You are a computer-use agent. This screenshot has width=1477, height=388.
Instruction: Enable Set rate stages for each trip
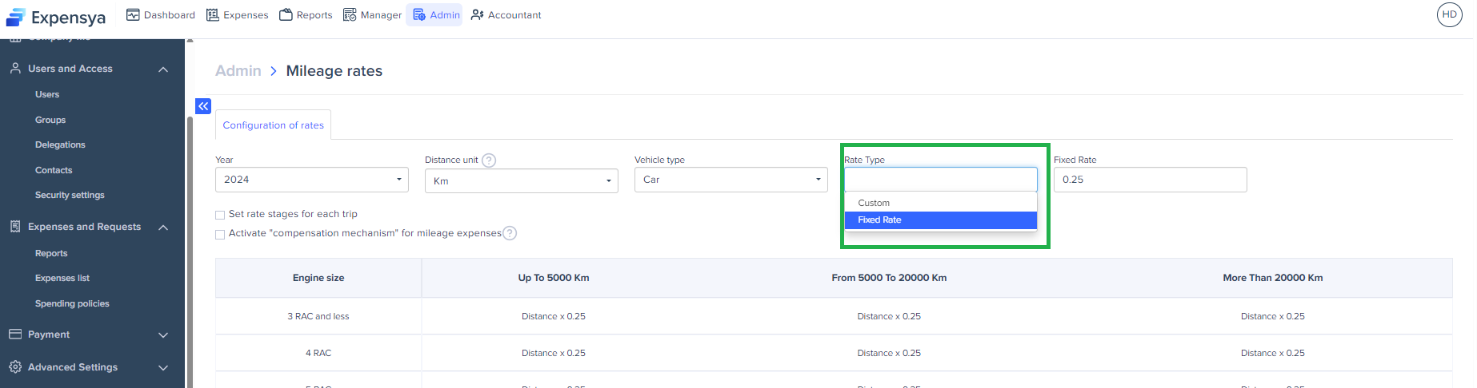(220, 215)
